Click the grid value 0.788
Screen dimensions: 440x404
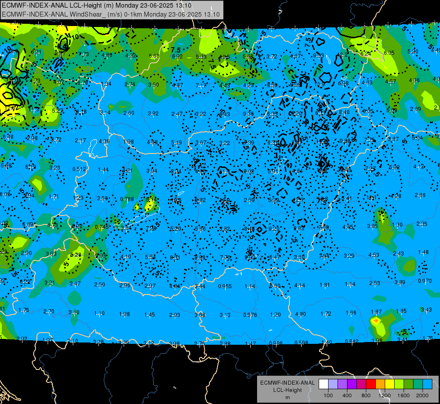(x=127, y=199)
